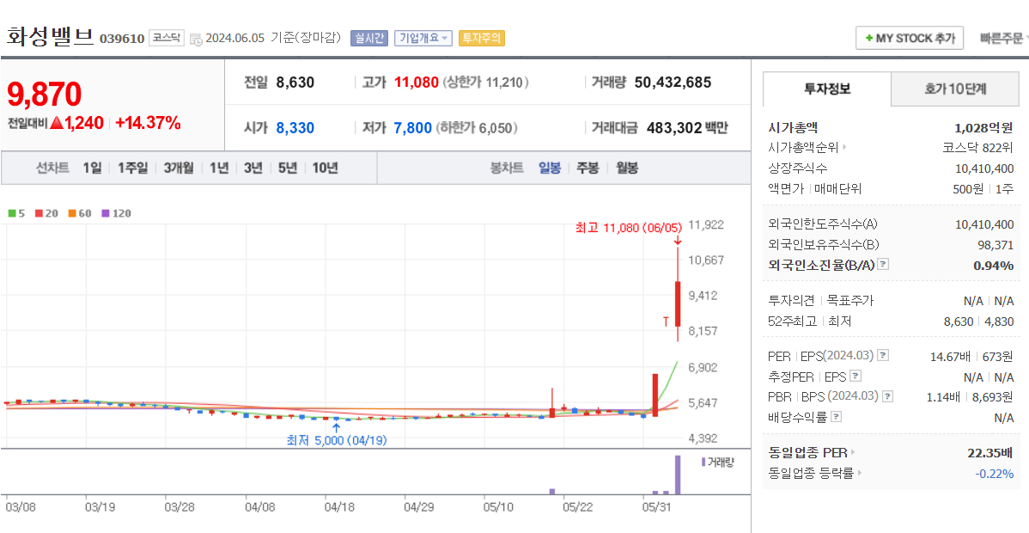Open help icon next to PER EPS(2024.03)
1029x533 pixels.
point(883,356)
